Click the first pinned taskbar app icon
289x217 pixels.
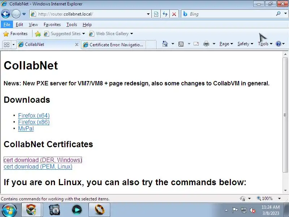pos(31,210)
